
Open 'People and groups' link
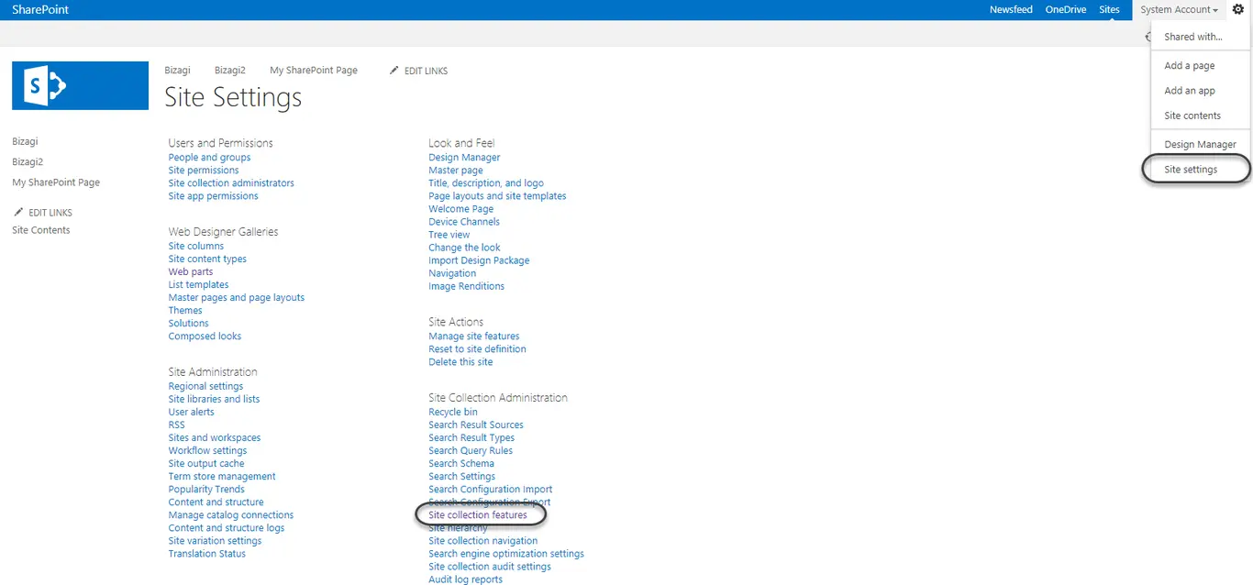(x=209, y=158)
